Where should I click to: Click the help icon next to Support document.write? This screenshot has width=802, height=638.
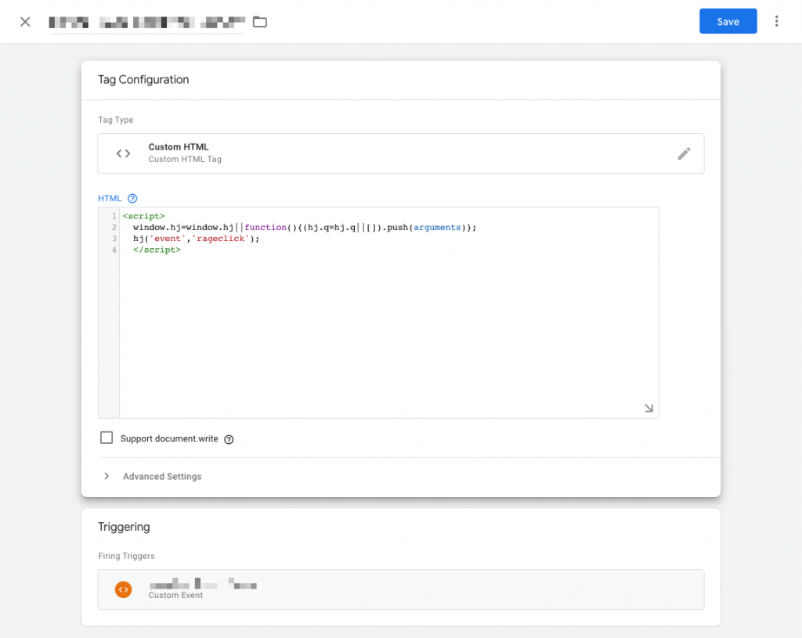(228, 439)
